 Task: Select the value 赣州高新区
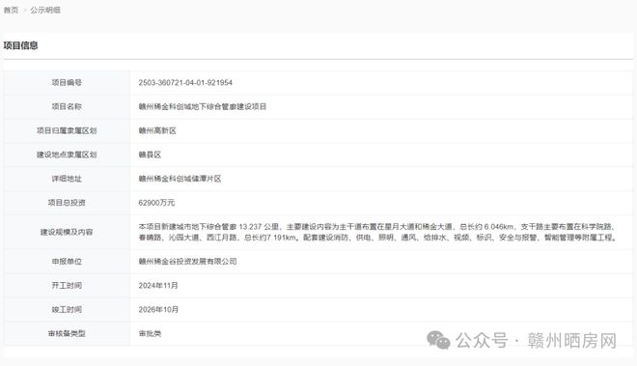tap(157, 130)
